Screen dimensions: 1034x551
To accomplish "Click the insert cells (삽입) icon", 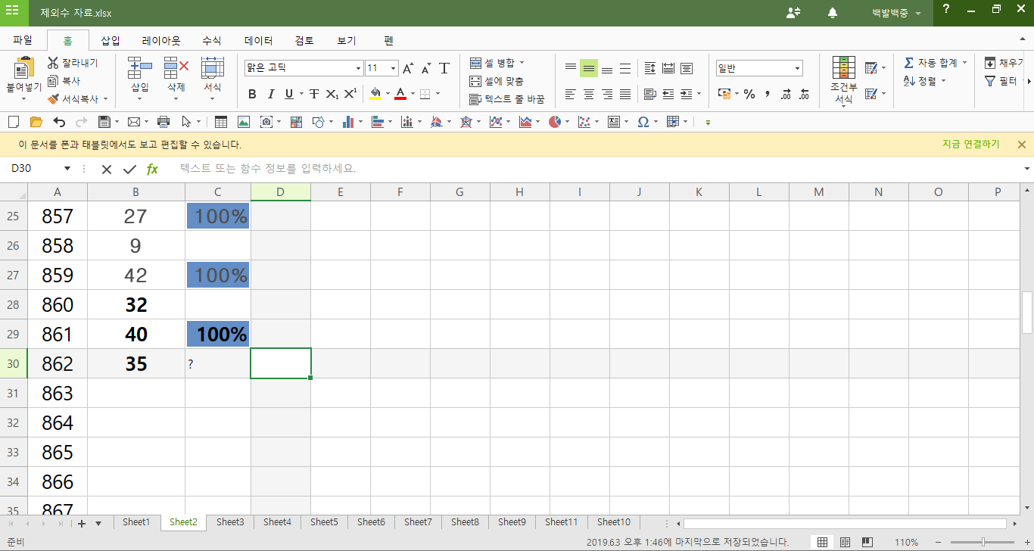I will click(140, 68).
